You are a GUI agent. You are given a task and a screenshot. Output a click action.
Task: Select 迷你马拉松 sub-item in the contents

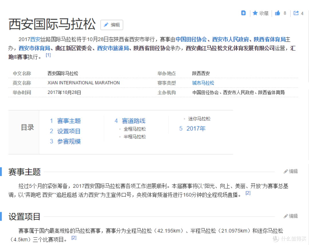pos(199,119)
